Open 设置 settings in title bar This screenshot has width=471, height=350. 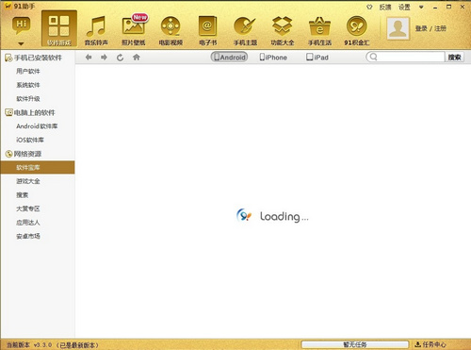point(404,7)
